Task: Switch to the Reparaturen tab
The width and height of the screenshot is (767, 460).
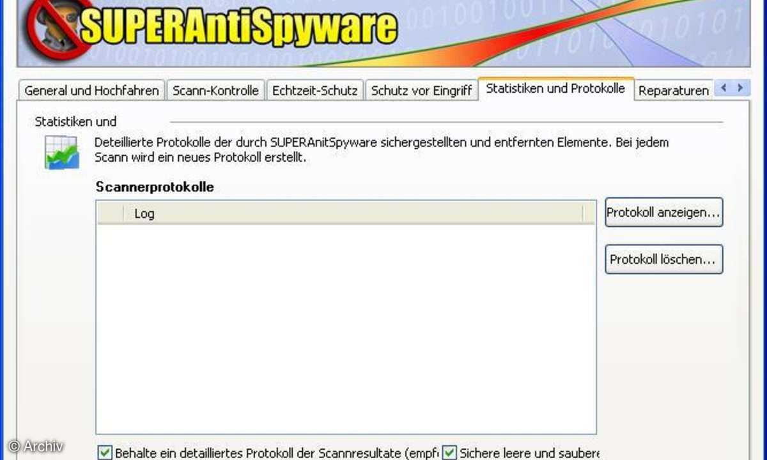Action: [673, 90]
